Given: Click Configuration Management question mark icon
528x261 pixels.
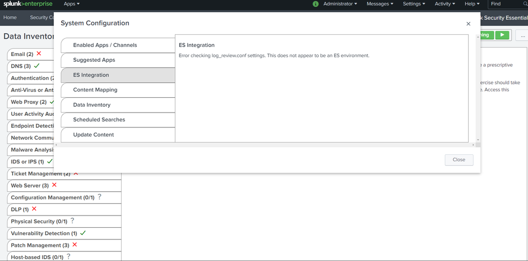Looking at the screenshot, I should pyautogui.click(x=99, y=197).
